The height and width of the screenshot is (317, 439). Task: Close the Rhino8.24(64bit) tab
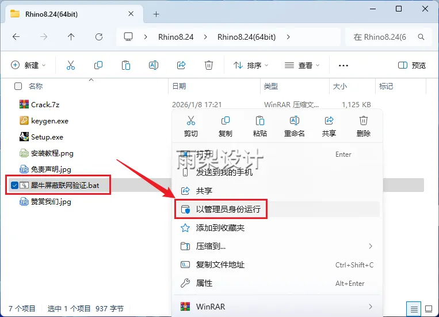click(131, 14)
